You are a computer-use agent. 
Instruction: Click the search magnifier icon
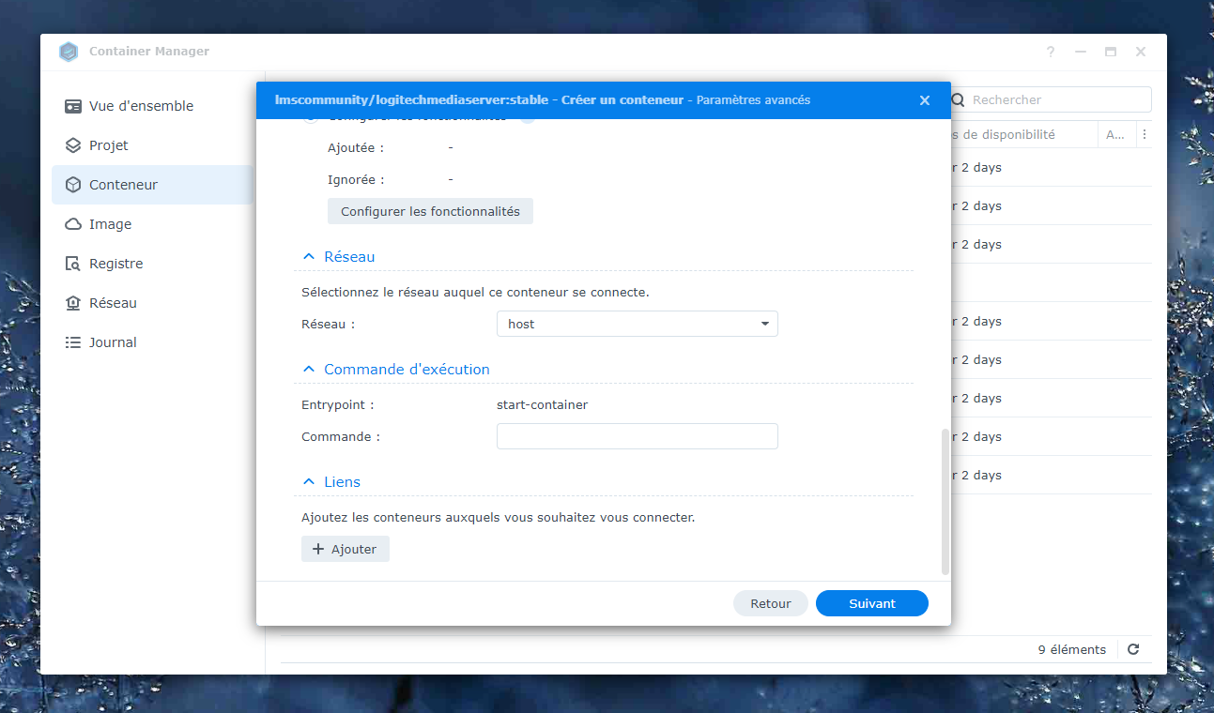pos(959,99)
